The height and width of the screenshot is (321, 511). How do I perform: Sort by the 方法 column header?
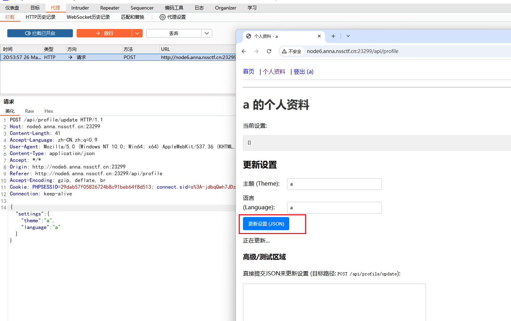141,49
